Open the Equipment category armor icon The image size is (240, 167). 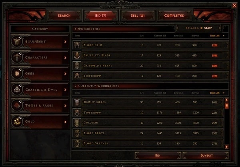(x=17, y=41)
